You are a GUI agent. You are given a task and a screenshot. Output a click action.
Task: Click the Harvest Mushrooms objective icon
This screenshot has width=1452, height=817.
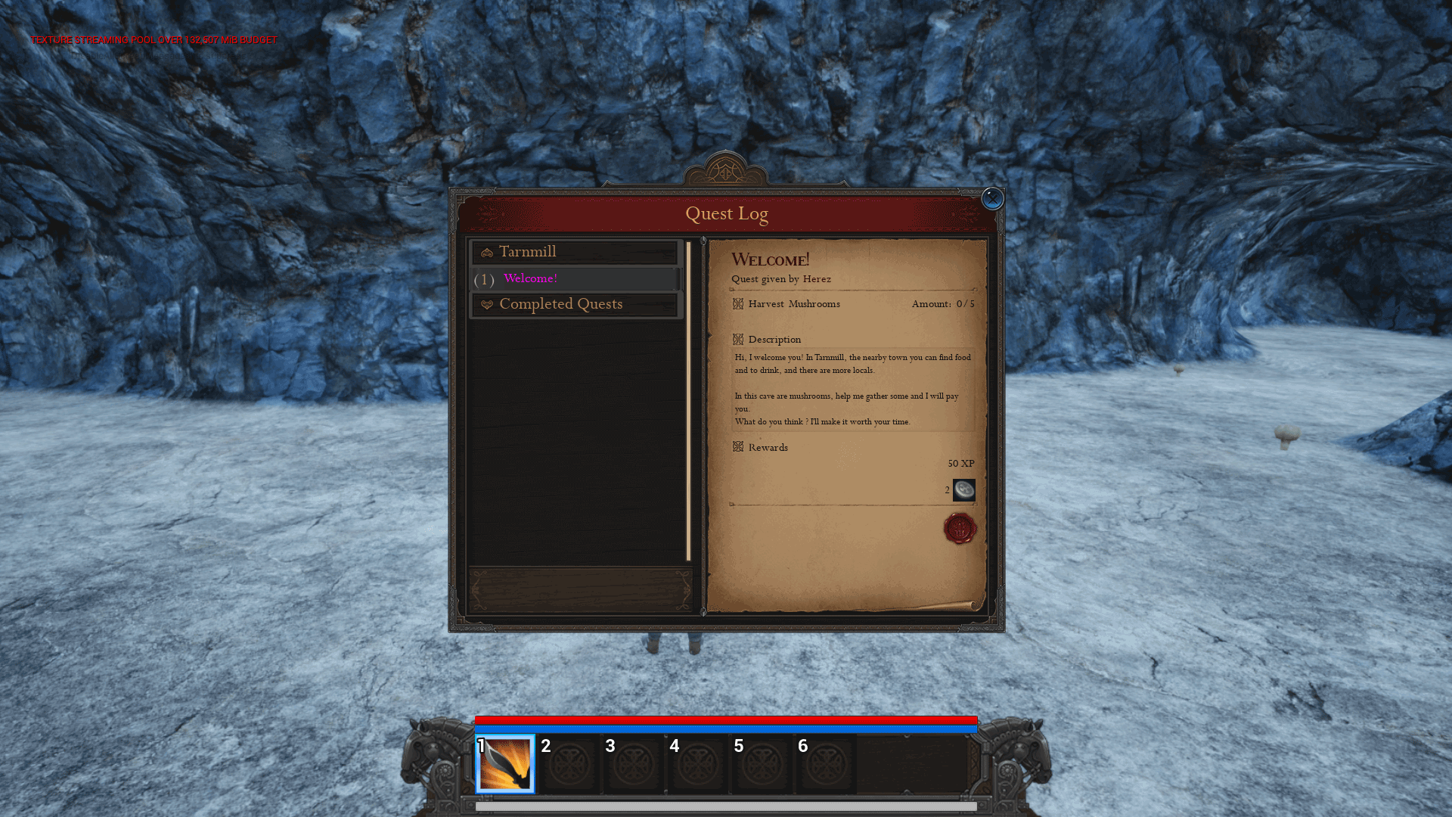(x=738, y=304)
